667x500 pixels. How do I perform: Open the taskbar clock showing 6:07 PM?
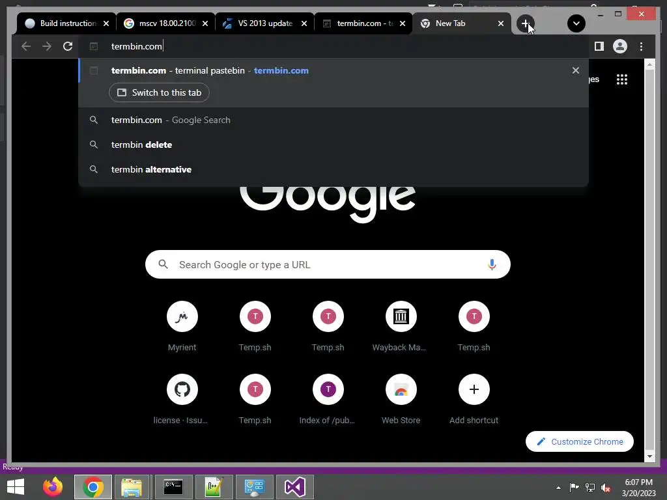tap(638, 487)
